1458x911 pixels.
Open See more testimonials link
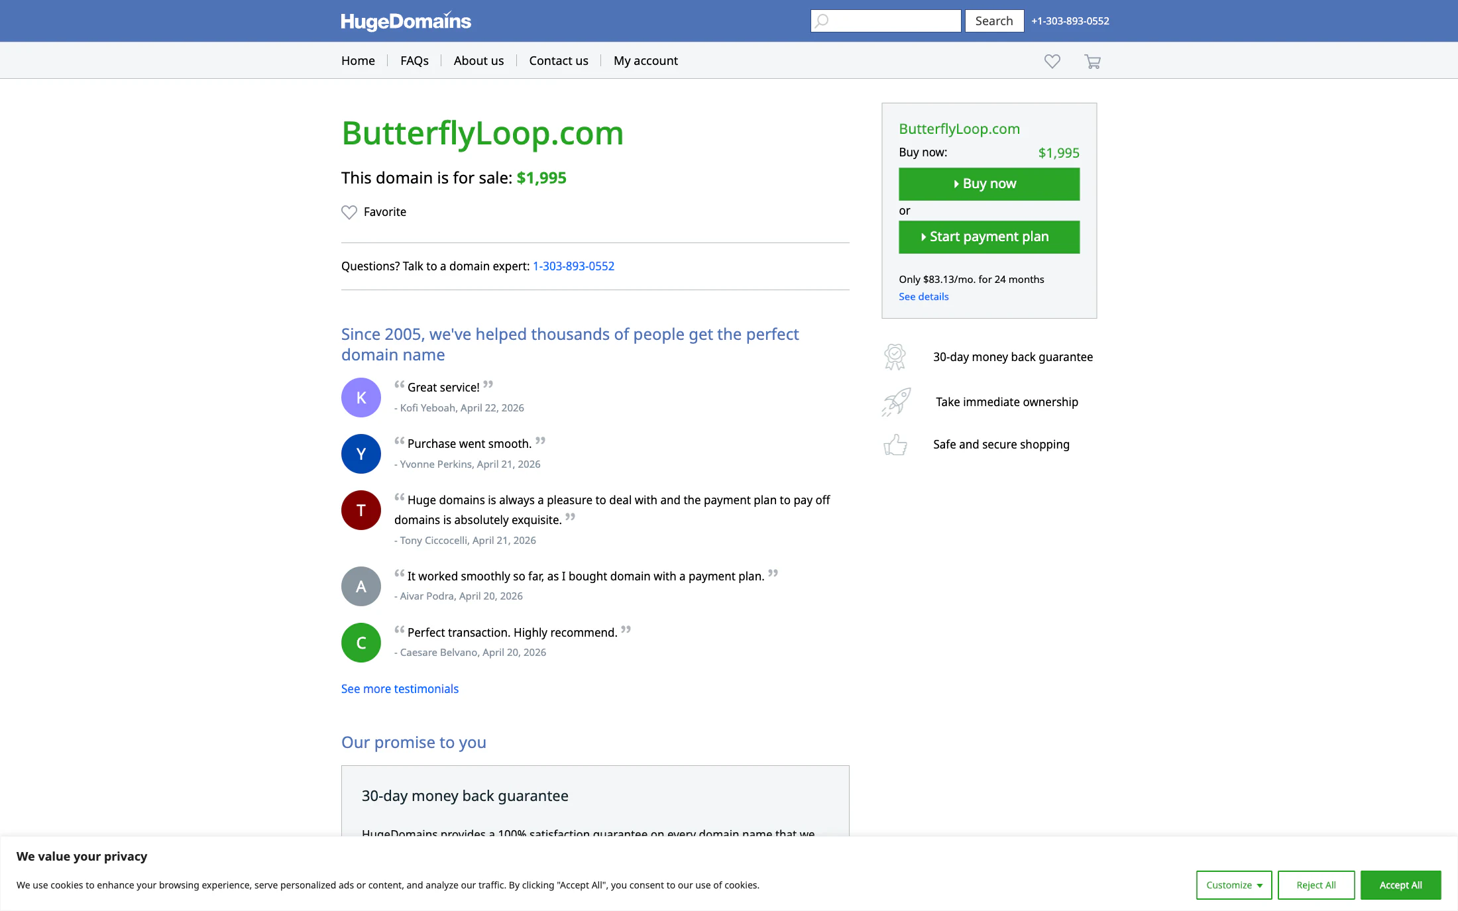(x=400, y=689)
